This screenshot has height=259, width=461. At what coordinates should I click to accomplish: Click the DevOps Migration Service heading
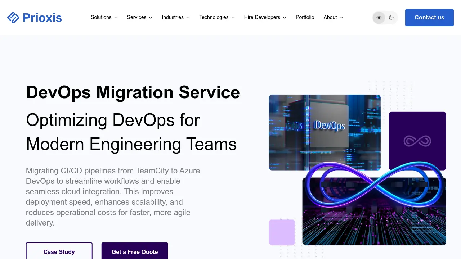click(x=133, y=92)
